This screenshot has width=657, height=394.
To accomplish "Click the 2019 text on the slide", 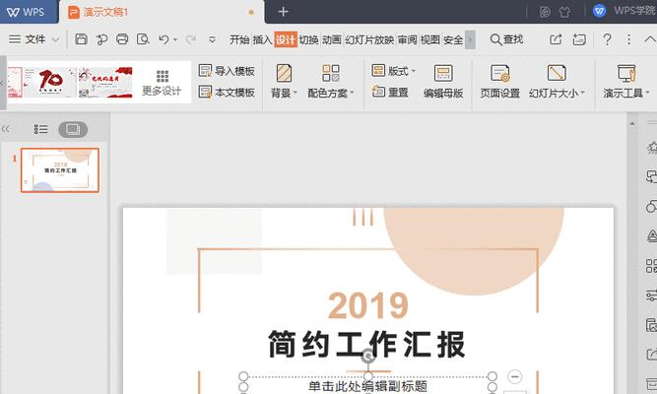I will 367,305.
